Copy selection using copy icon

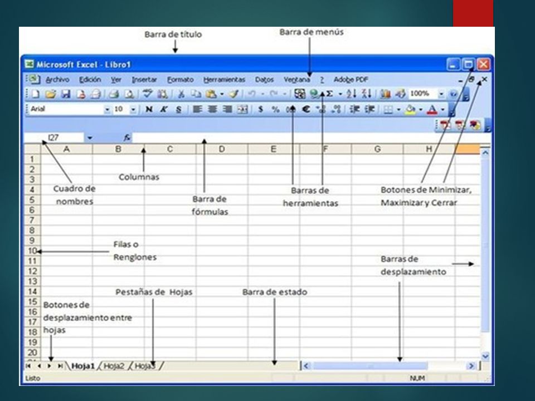click(196, 94)
